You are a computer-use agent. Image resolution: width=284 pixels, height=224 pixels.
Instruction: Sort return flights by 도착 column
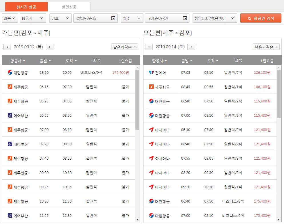[x=213, y=61]
